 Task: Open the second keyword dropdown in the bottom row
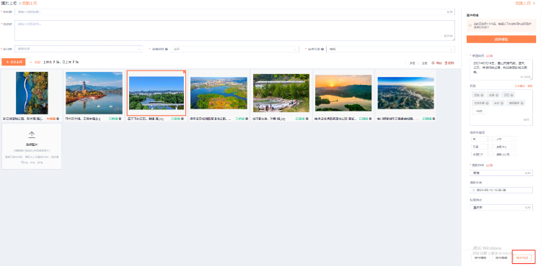(506, 155)
